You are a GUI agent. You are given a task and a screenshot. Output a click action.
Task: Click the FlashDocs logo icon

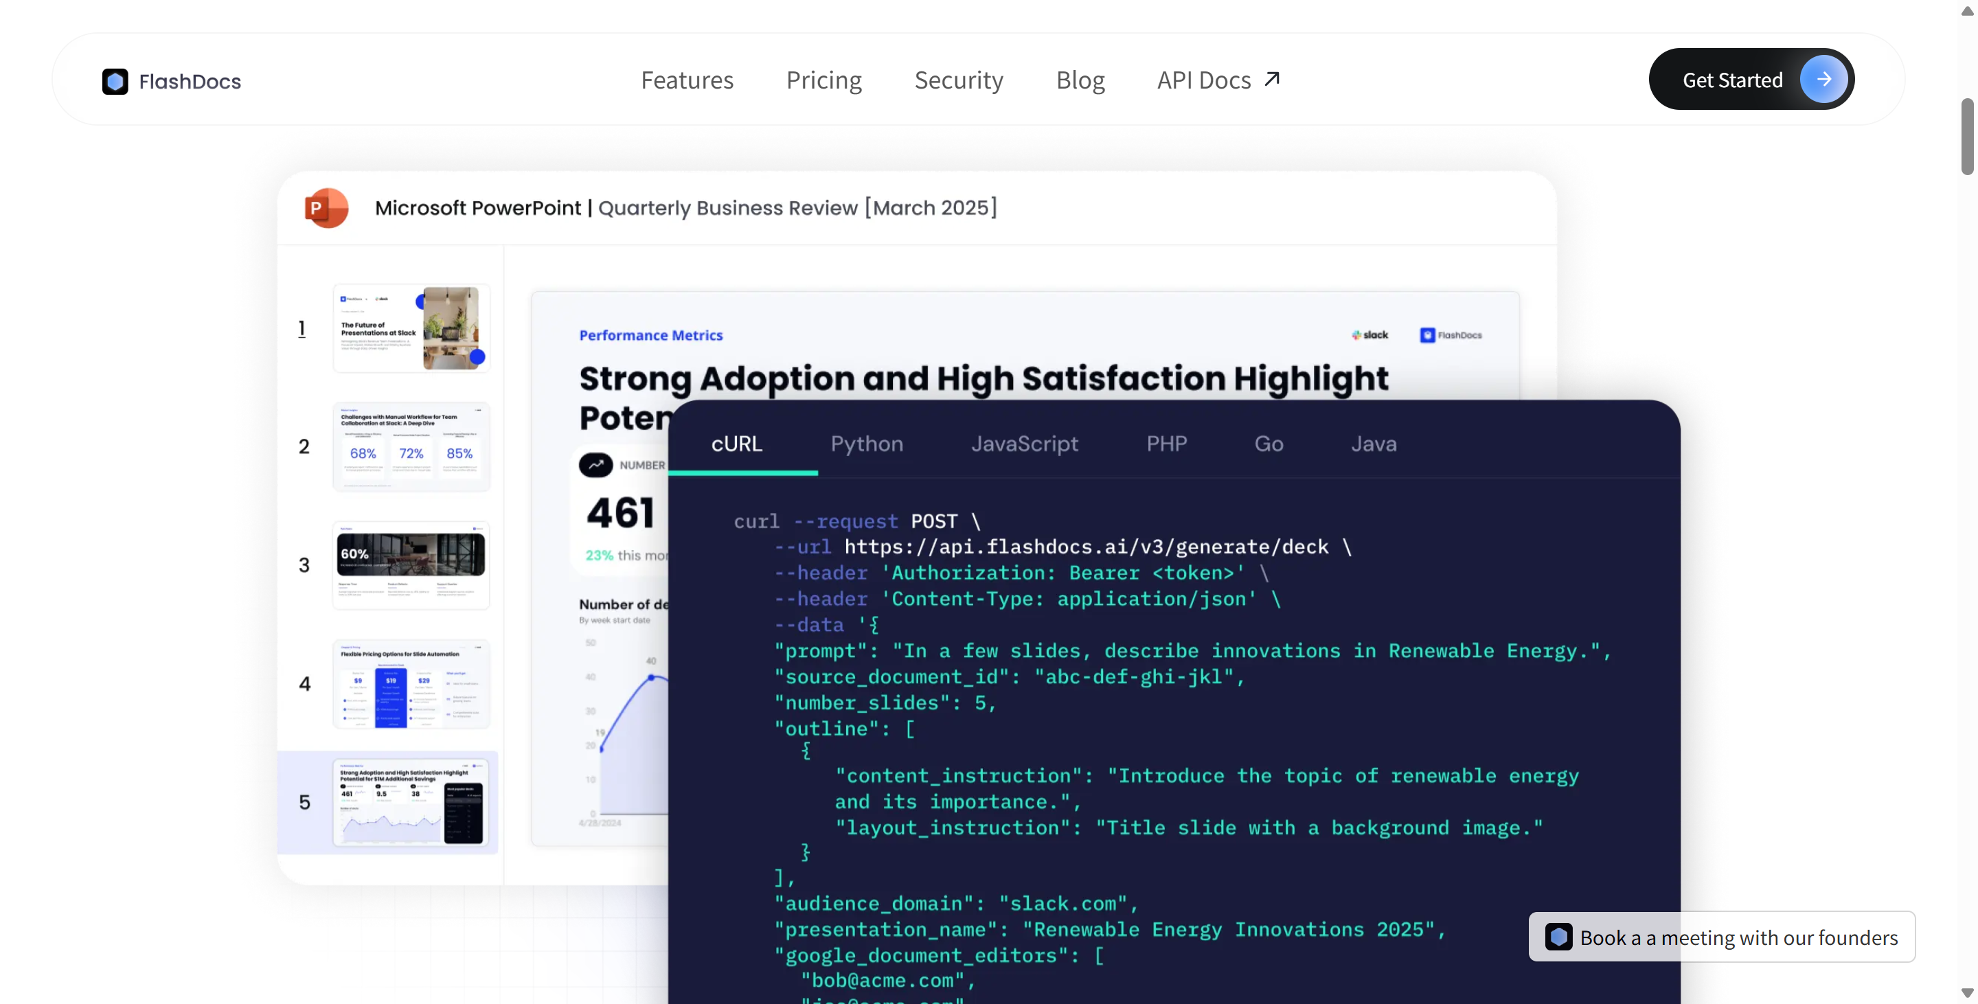[115, 81]
